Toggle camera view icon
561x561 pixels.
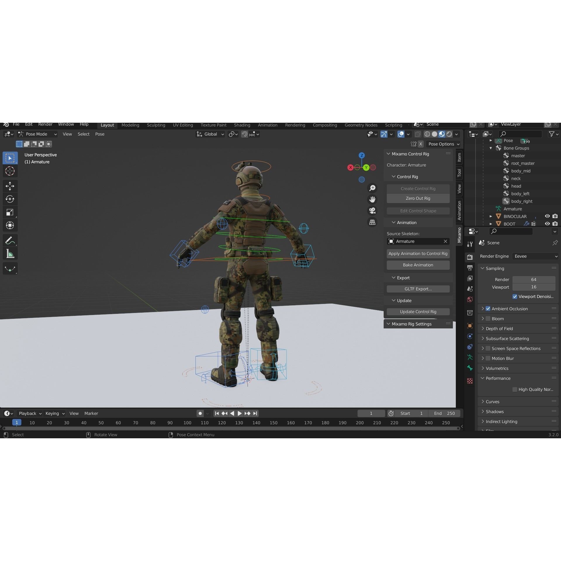(x=372, y=211)
